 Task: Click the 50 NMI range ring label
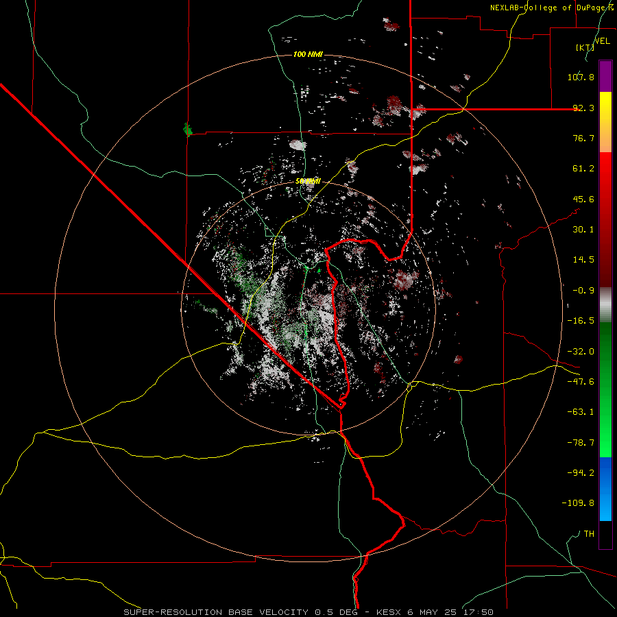pos(308,182)
